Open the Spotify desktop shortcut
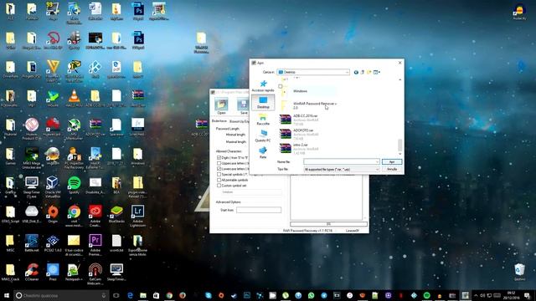This screenshot has width=536, height=301. coord(74,186)
